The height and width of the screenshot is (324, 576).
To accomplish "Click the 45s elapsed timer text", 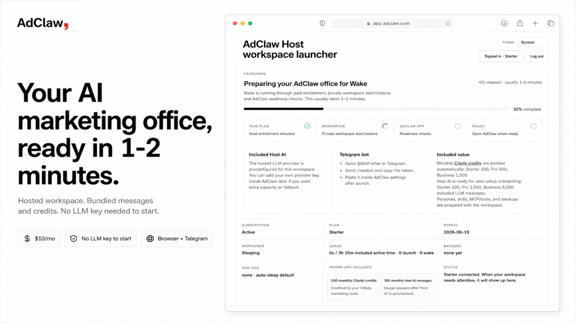I will [x=510, y=82].
